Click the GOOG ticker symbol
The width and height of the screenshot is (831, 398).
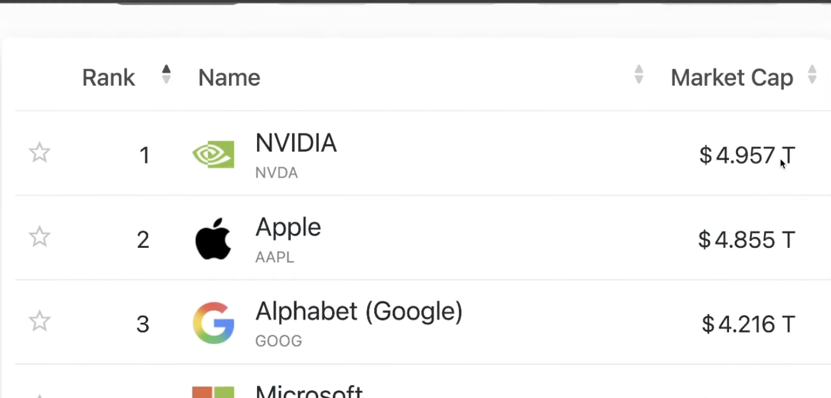coord(279,341)
